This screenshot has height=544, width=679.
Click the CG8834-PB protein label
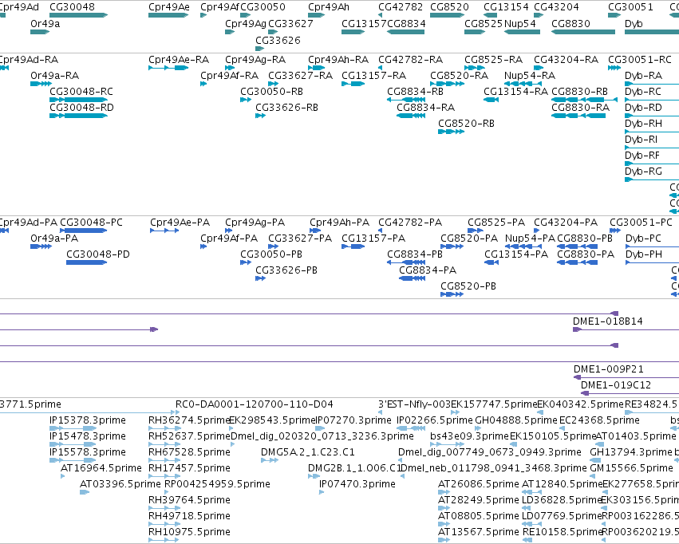415,254
